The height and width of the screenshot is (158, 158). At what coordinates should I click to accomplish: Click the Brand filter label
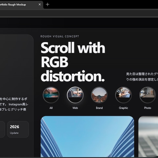(x=99, y=108)
